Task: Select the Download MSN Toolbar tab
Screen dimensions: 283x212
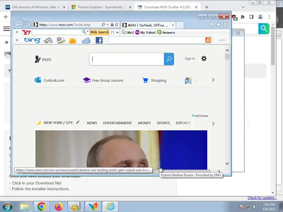Action: 167,7
